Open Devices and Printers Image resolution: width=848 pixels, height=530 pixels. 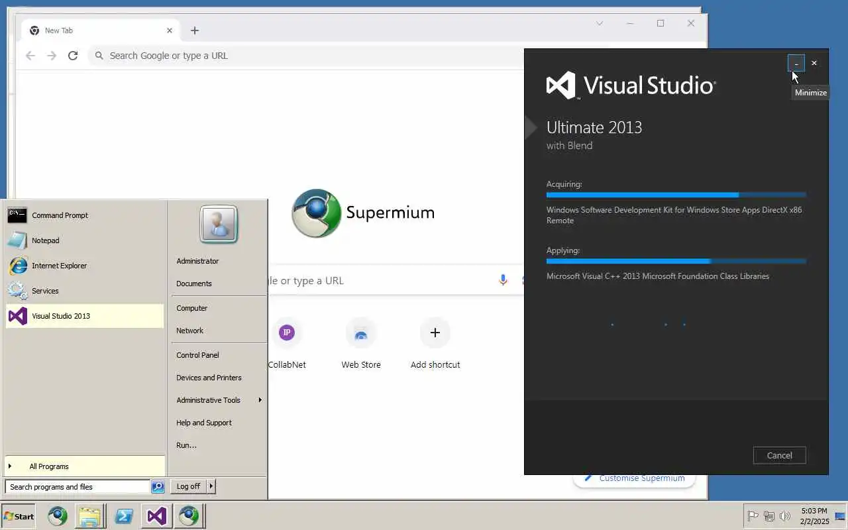(218, 378)
